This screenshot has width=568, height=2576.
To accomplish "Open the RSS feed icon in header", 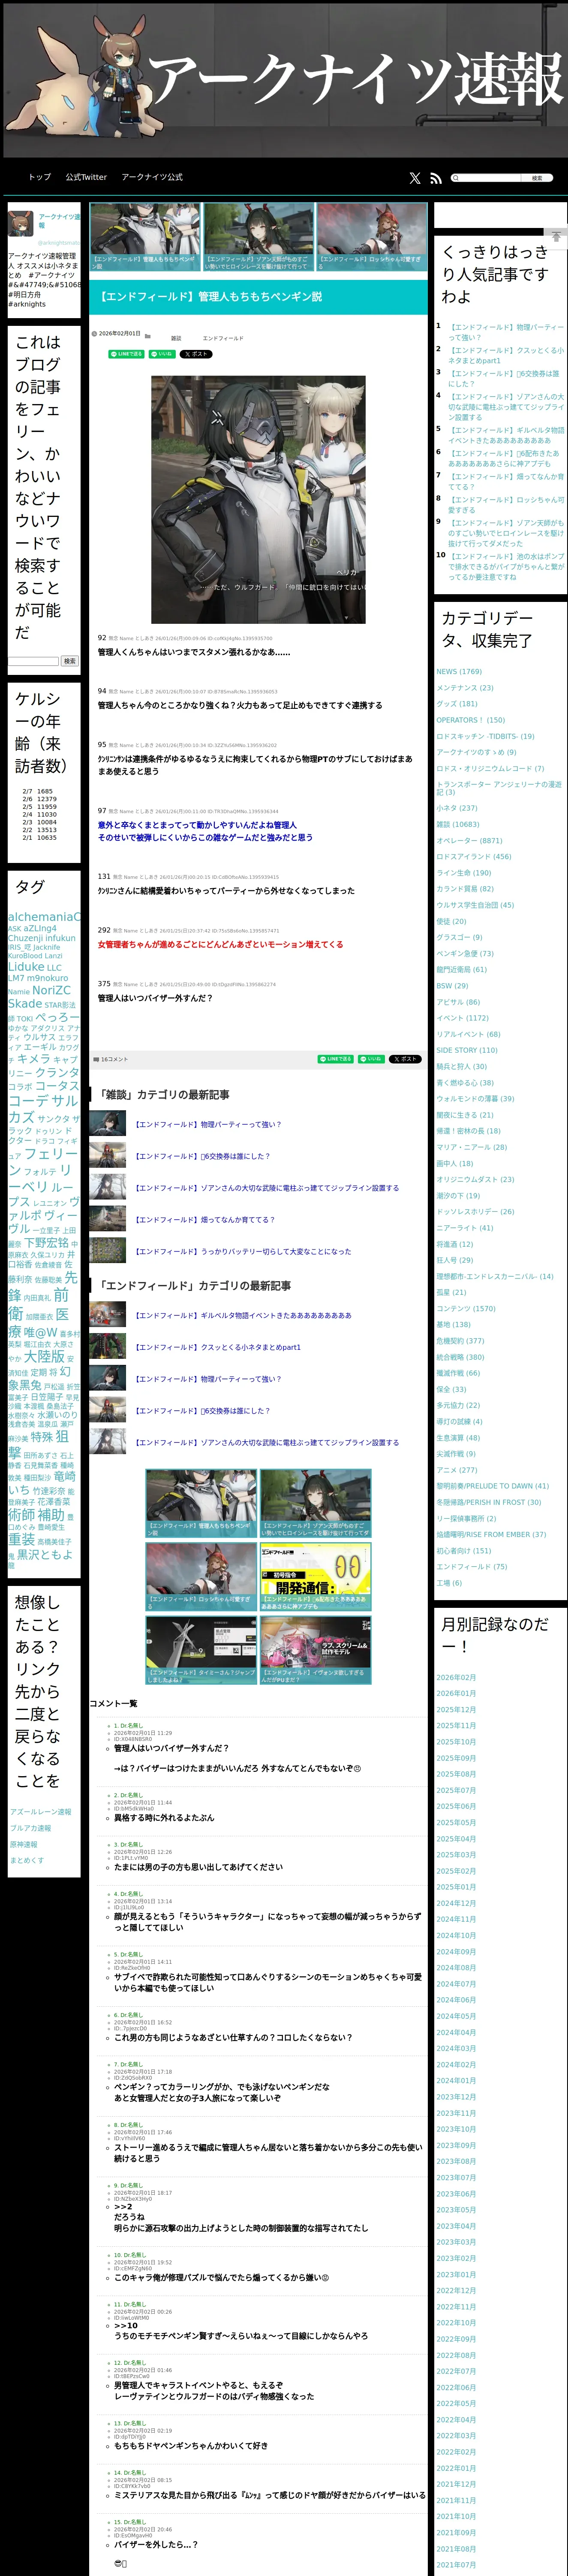I will click(x=435, y=178).
